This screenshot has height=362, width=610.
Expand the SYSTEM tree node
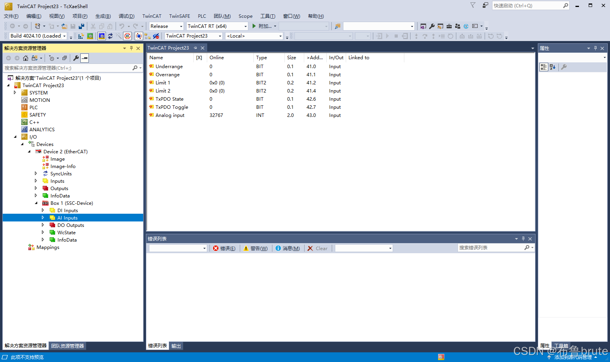click(15, 93)
